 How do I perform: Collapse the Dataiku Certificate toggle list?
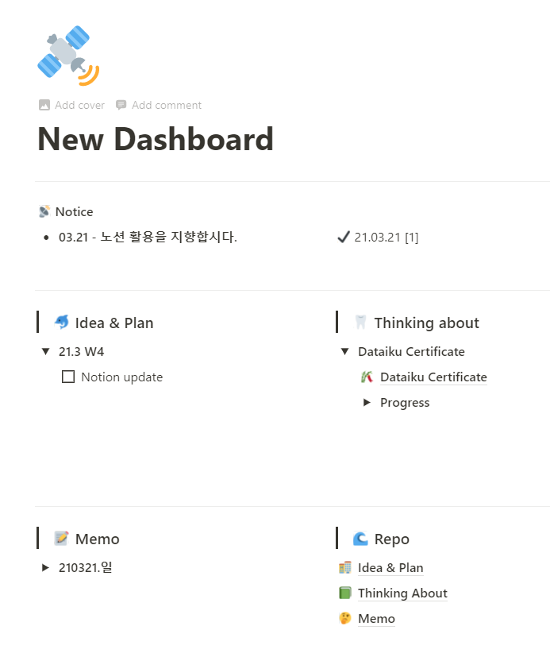click(345, 351)
